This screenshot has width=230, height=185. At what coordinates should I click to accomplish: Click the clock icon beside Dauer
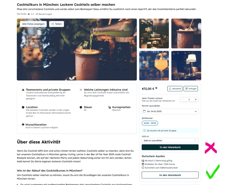pyautogui.click(x=81, y=107)
